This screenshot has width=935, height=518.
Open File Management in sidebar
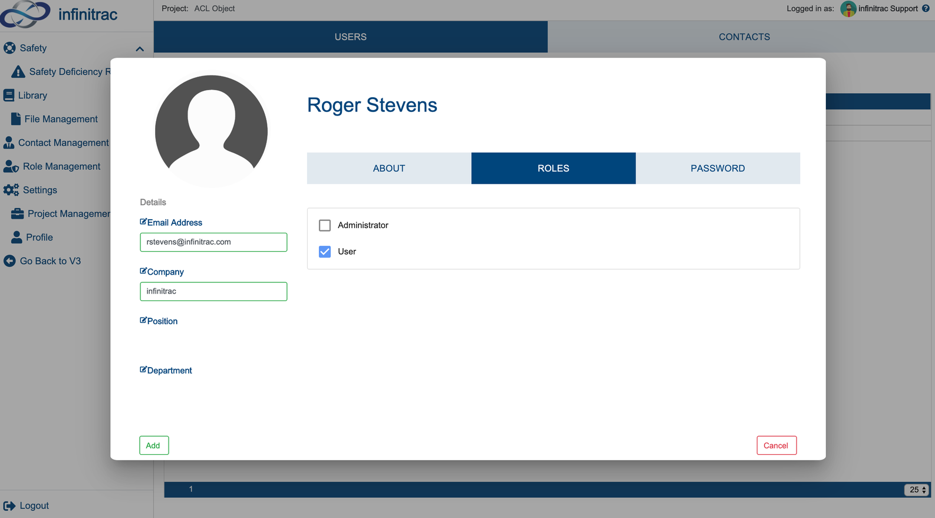click(x=61, y=119)
